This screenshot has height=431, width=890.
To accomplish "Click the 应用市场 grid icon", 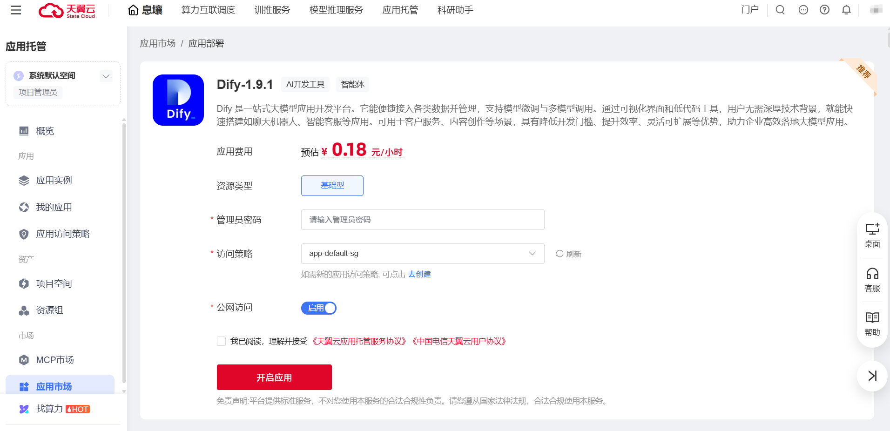I will point(24,387).
